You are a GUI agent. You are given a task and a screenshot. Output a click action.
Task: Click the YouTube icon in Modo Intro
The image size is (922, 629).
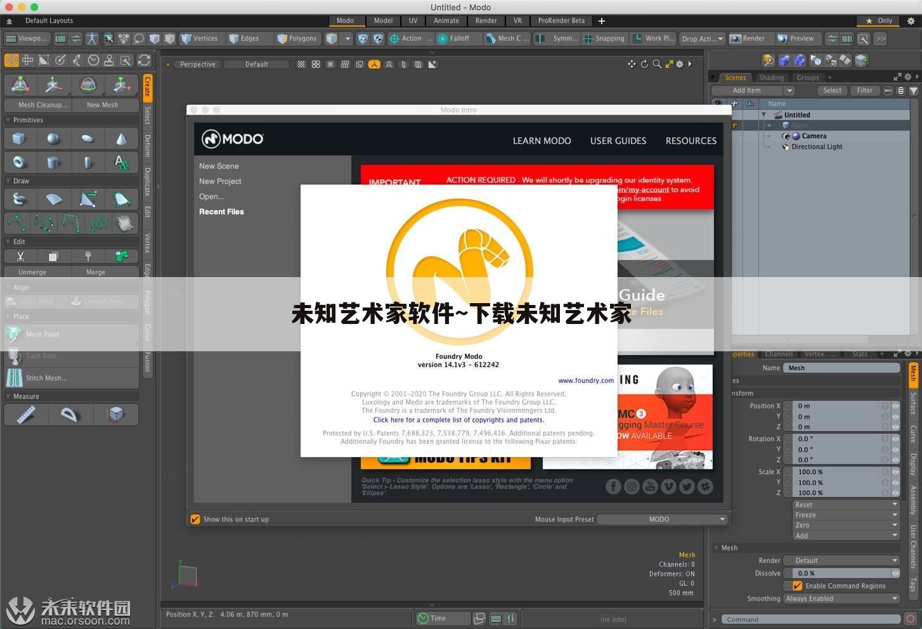[650, 486]
